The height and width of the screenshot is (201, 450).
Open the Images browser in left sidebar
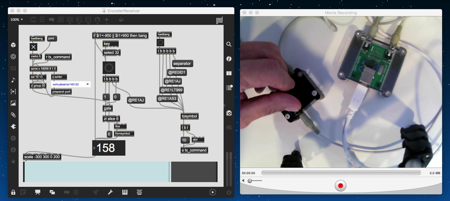point(13,103)
